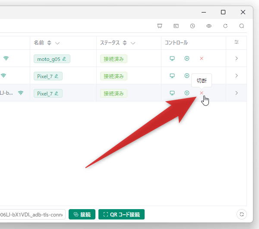The image size is (259, 229).
Task: Click the presentation board icon in top toolbar
Action: coord(160,26)
